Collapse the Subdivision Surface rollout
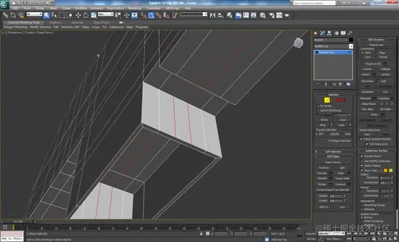Image resolution: width=399 pixels, height=242 pixels. (x=377, y=151)
